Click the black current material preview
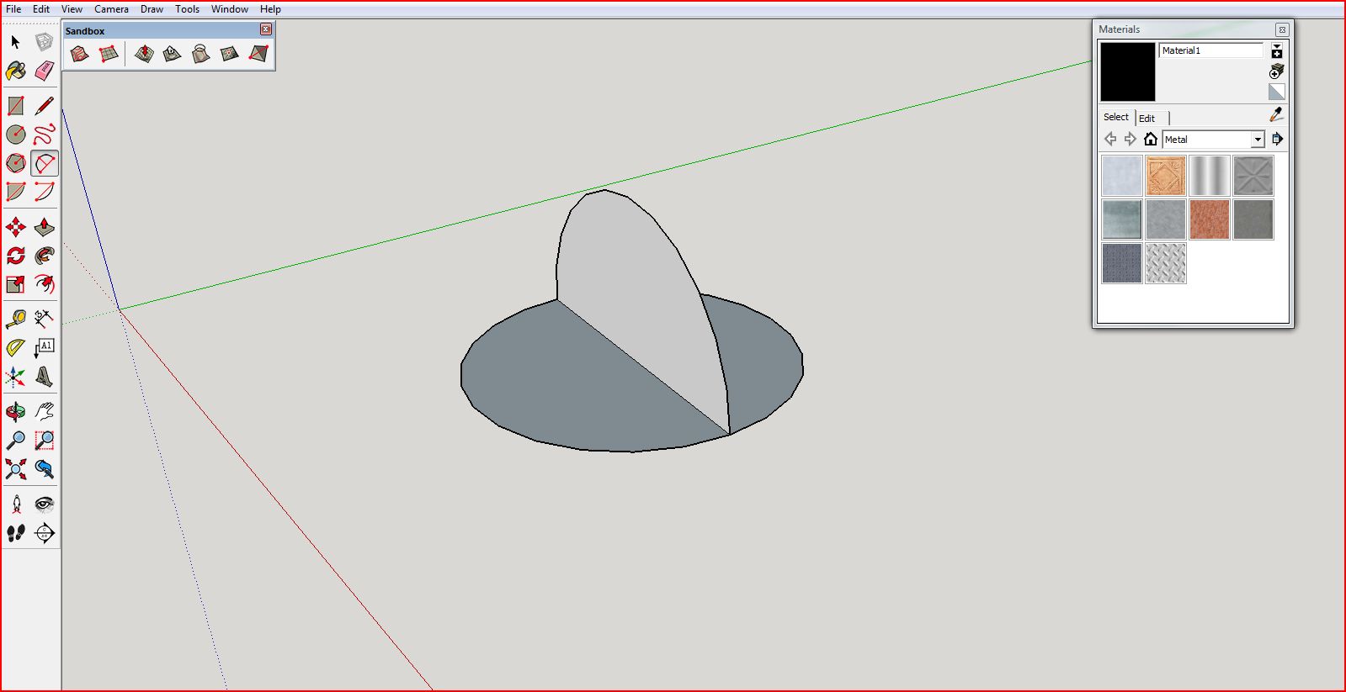This screenshot has width=1346, height=692. (x=1128, y=71)
